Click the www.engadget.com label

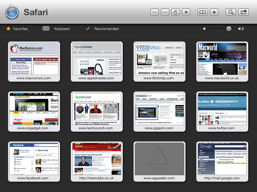(33, 128)
